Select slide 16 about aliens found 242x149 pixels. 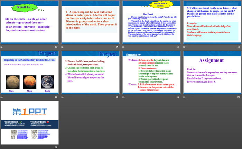coord(212,22)
